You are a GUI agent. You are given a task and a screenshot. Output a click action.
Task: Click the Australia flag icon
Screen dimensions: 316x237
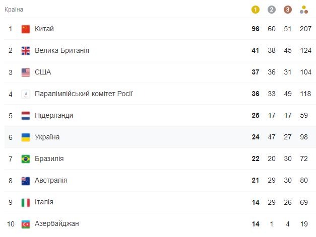click(26, 181)
